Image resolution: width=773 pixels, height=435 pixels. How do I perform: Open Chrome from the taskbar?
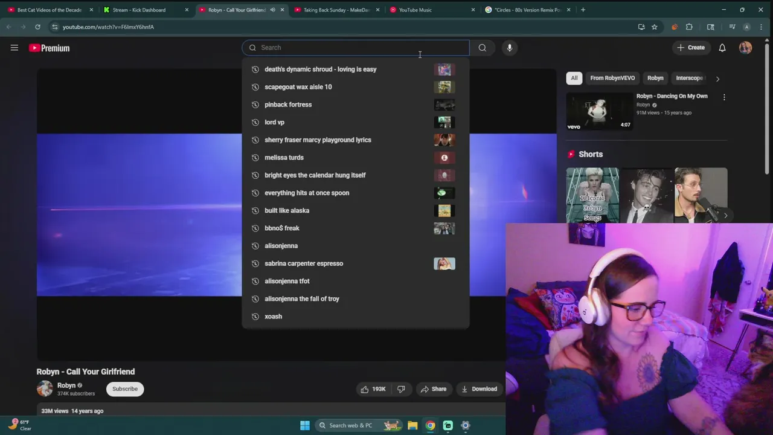pos(430,425)
